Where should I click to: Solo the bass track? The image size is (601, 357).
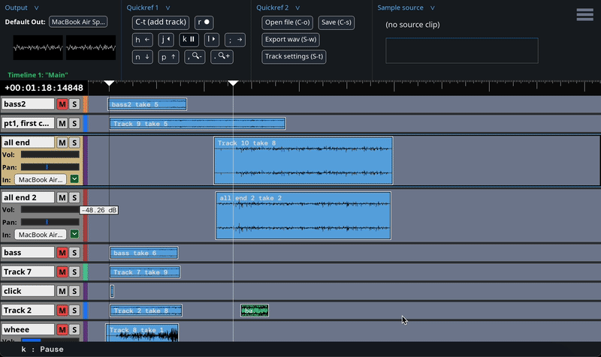pyautogui.click(x=74, y=253)
